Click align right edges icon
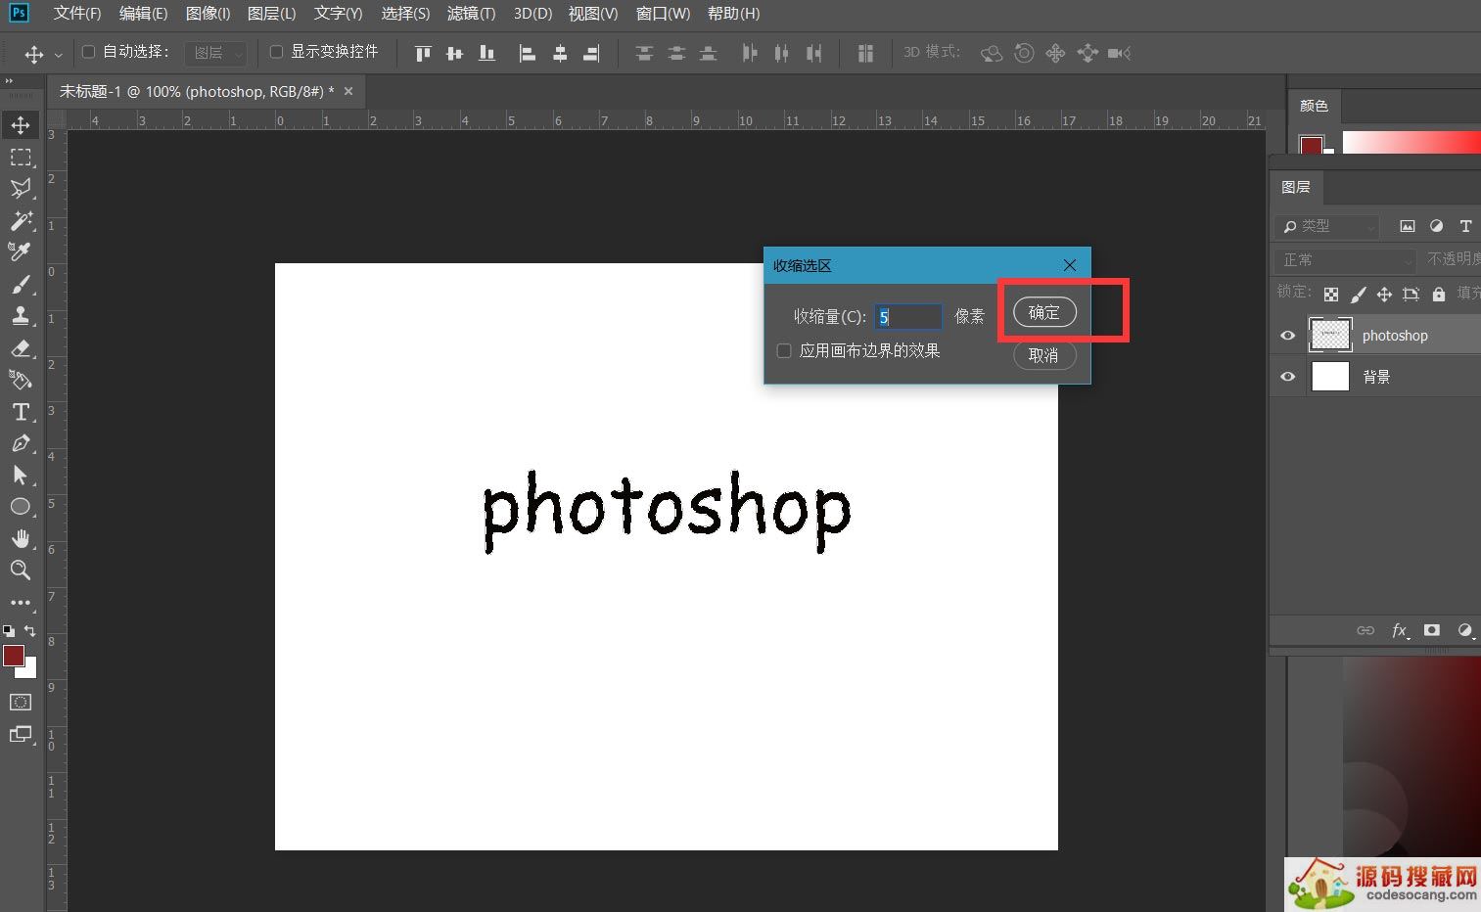 591,53
